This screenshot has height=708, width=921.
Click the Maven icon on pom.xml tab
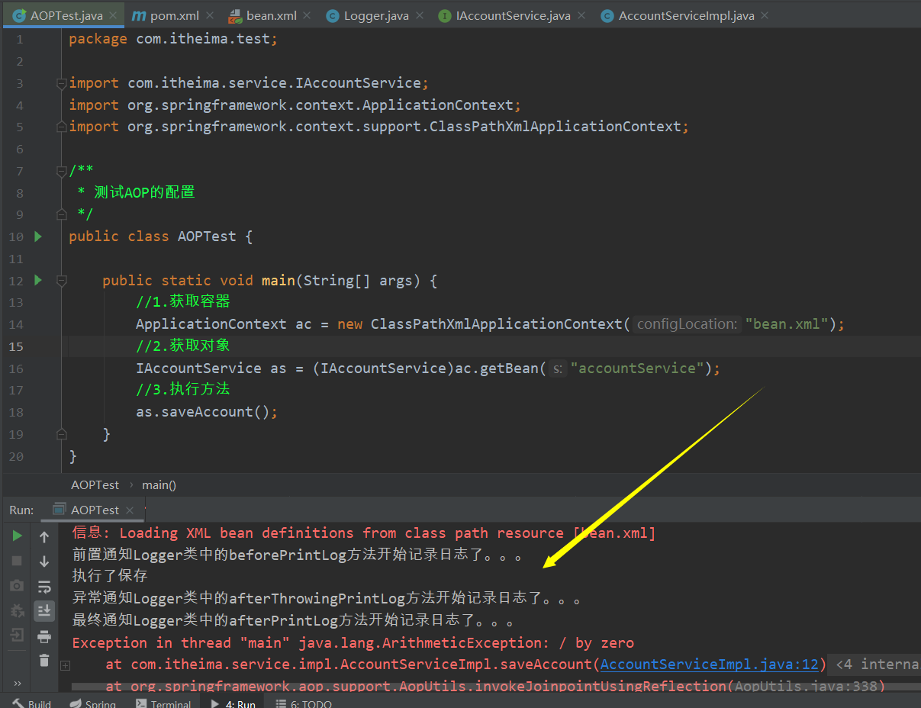coord(138,15)
